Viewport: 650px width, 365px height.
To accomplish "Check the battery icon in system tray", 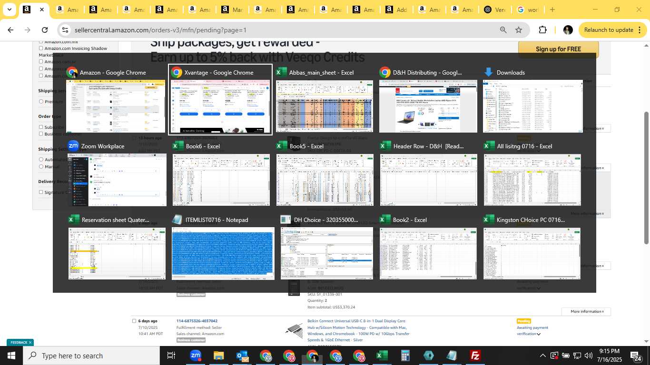I will click(x=566, y=355).
